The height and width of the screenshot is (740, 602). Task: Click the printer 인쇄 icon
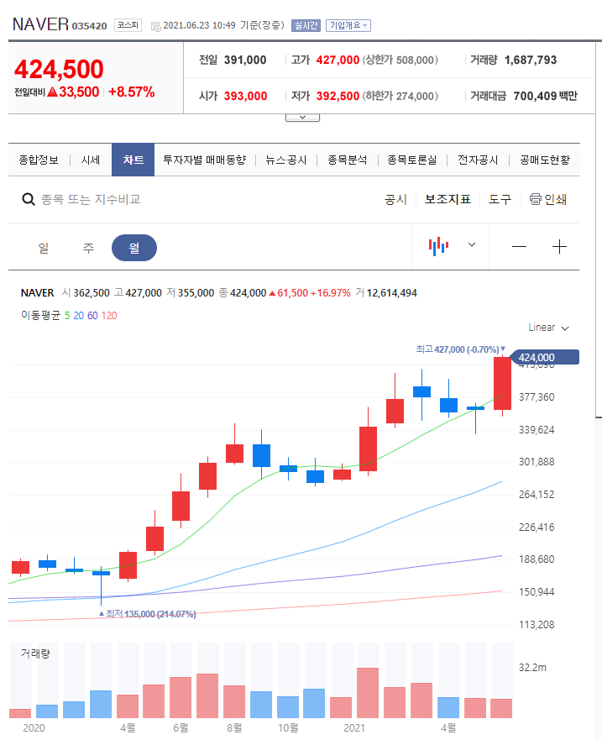[x=535, y=199]
